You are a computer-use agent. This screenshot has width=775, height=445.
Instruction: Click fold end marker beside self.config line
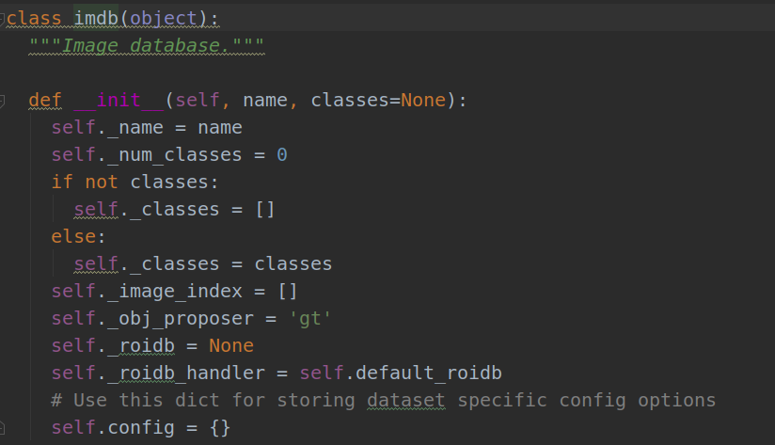pyautogui.click(x=3, y=428)
